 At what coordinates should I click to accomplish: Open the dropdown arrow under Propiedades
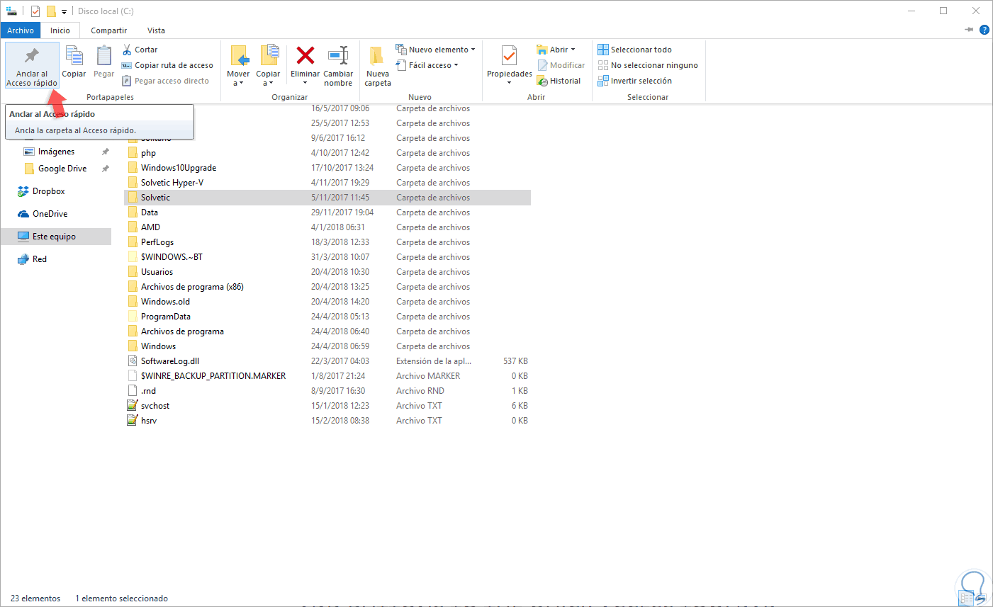[509, 83]
